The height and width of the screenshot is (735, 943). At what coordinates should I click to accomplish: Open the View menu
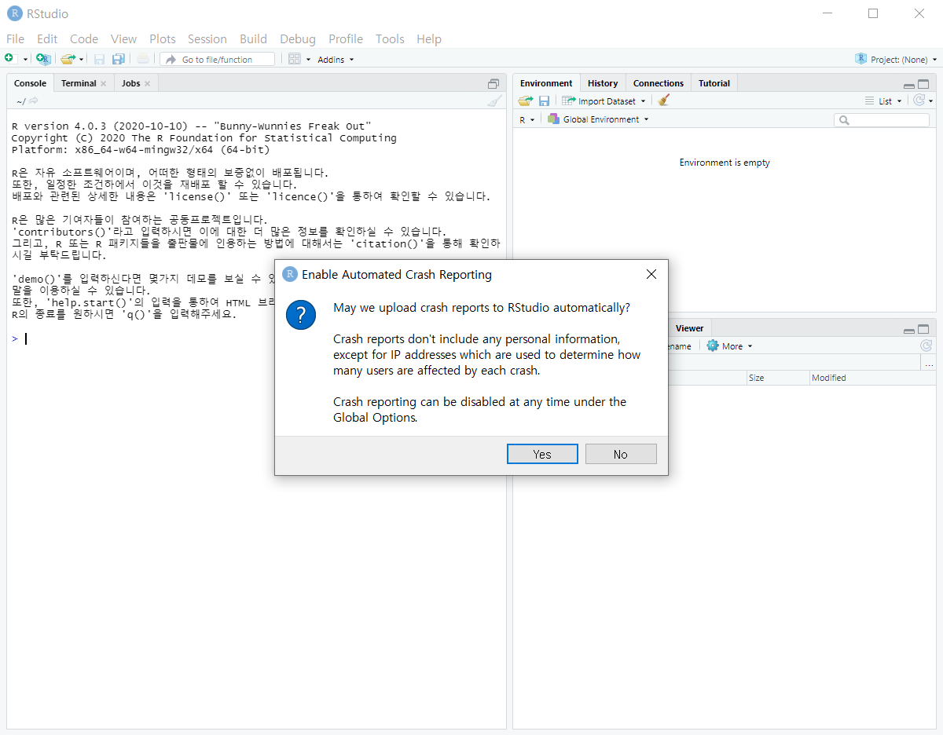coord(123,38)
